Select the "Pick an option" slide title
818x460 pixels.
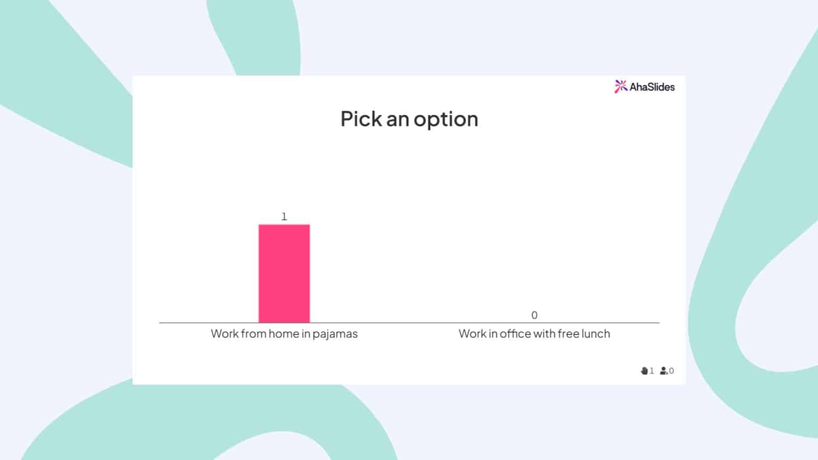[x=409, y=119]
